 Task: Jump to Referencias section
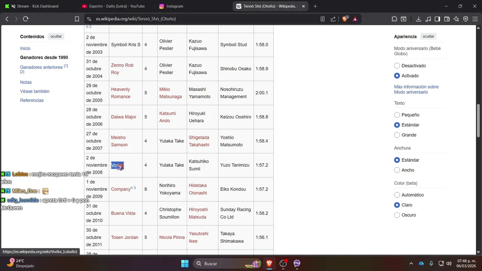coord(32,100)
